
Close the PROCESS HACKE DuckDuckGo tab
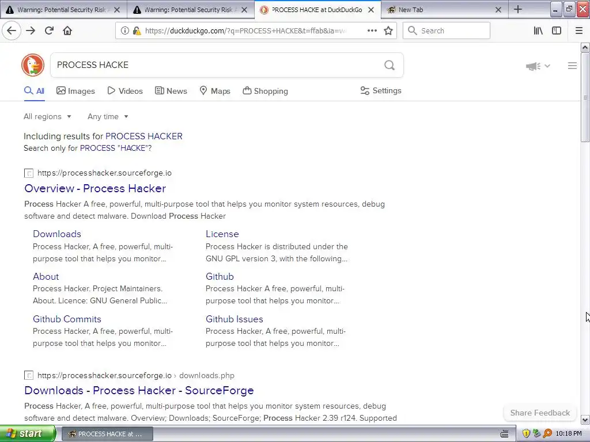click(371, 10)
